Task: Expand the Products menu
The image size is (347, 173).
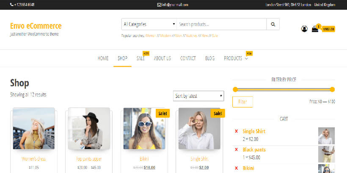Action: pos(236,58)
